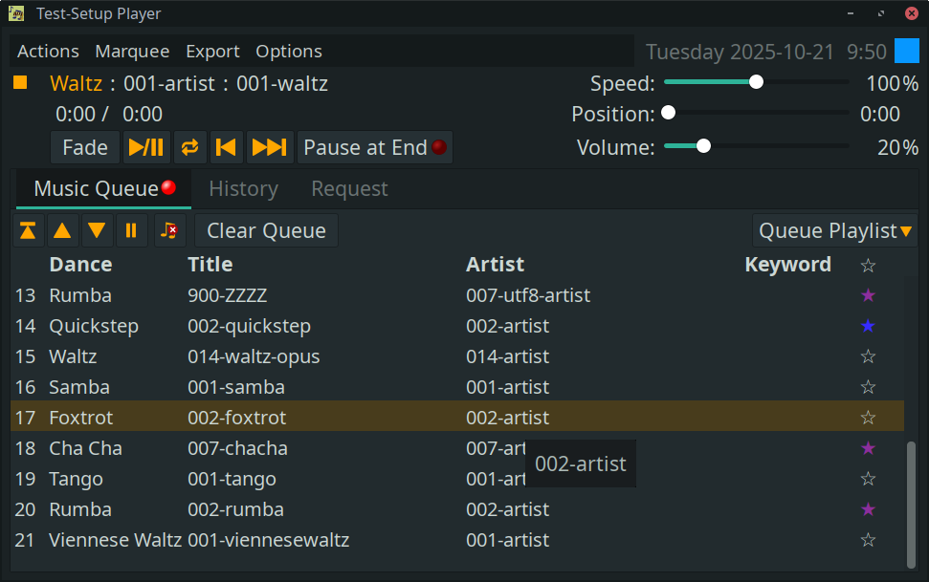Move 002-foxtrot down in the queue

point(97,229)
